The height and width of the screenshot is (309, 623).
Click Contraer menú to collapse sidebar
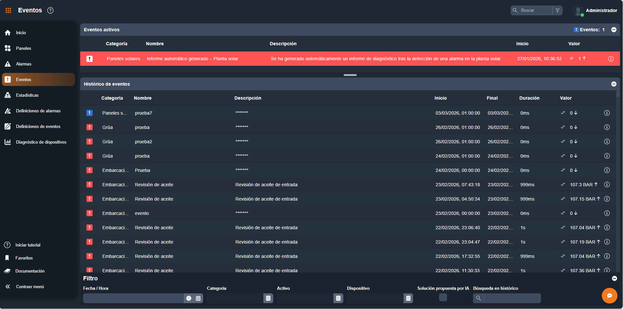pos(30,287)
